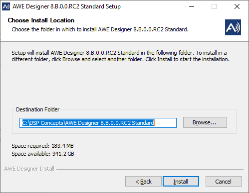249x193 pixels.
Task: Click the horizontal divider beside AWE Designer Install
Action: (x=150, y=169)
